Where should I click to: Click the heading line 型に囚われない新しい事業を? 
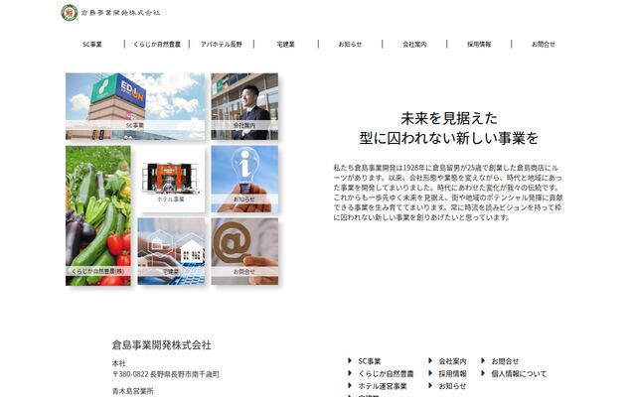tap(449, 138)
